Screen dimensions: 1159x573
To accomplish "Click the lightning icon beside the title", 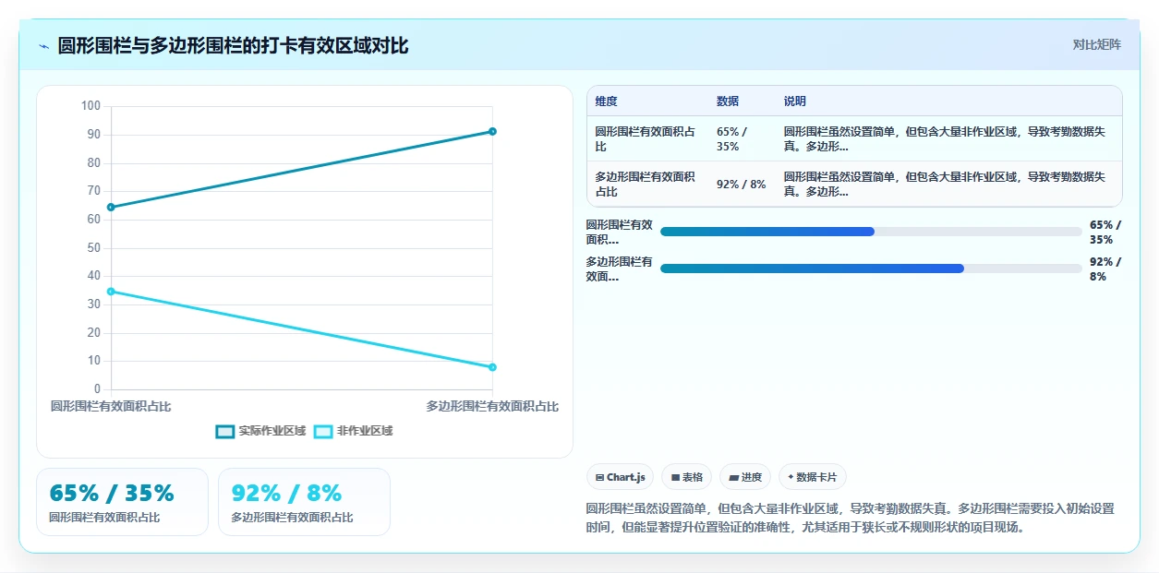I will point(44,46).
